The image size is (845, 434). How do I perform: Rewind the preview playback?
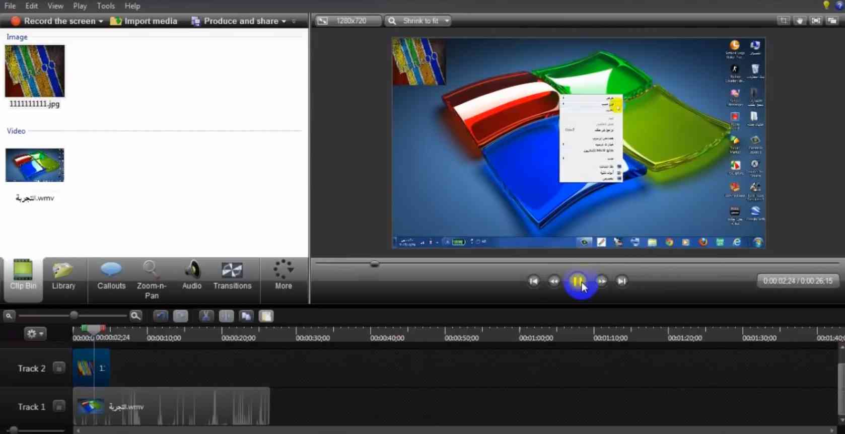[554, 281]
